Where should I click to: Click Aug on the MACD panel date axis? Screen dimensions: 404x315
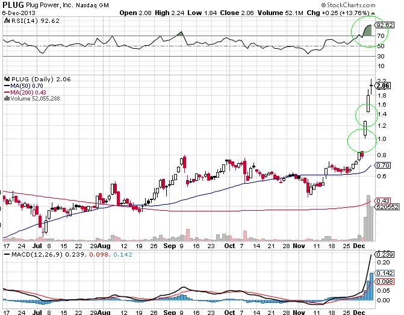(104, 313)
